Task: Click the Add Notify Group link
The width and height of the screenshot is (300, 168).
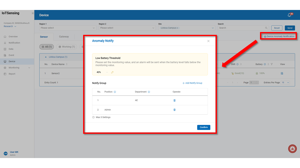Action: [x=192, y=83]
